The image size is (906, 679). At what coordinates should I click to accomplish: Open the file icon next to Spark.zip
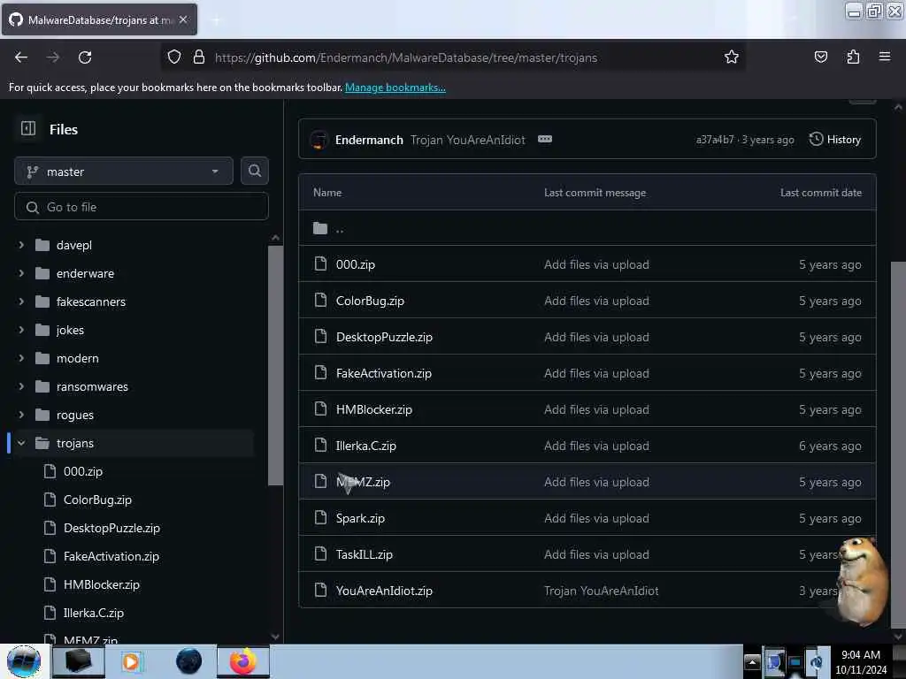coord(320,517)
